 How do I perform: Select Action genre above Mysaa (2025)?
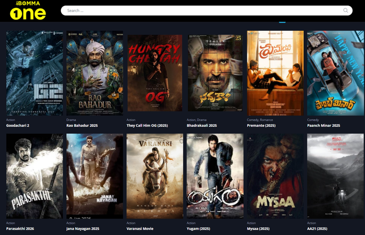251,223
